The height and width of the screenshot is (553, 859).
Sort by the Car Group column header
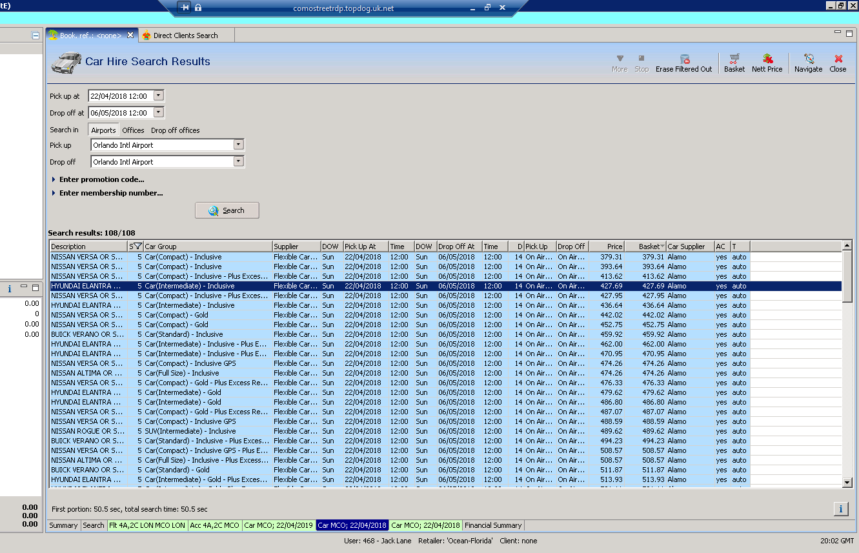(x=207, y=246)
